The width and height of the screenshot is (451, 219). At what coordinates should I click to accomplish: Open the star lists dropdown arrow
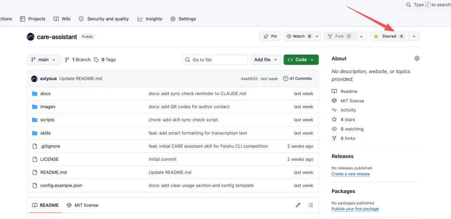(414, 36)
